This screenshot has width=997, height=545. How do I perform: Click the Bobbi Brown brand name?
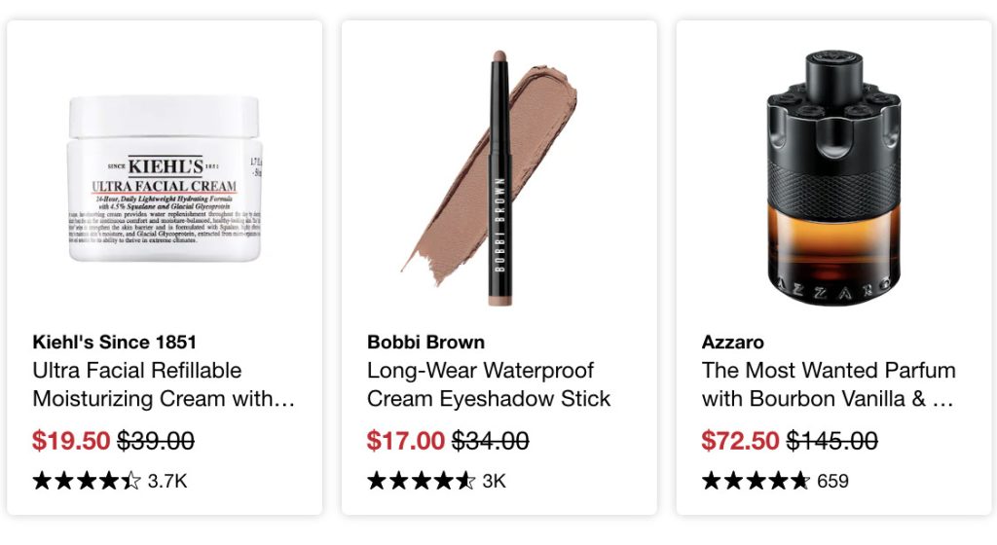426,342
